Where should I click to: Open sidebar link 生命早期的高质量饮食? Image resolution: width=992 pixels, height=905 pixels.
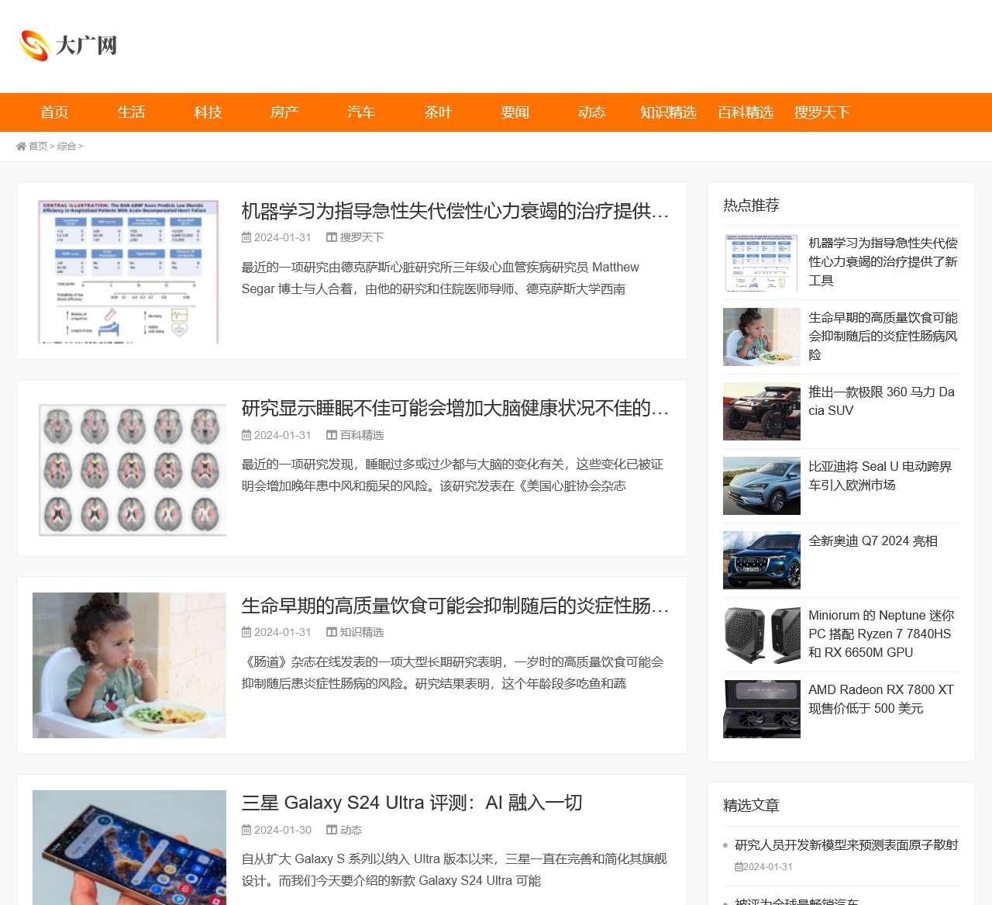click(883, 337)
